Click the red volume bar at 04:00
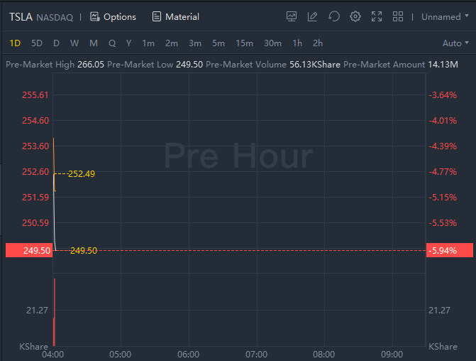 [54, 313]
